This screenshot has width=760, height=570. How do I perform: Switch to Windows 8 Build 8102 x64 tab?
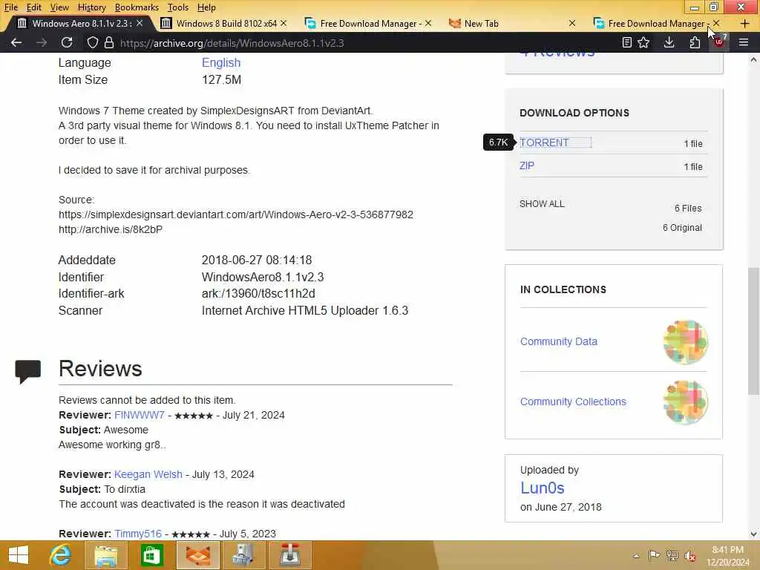coord(223,23)
